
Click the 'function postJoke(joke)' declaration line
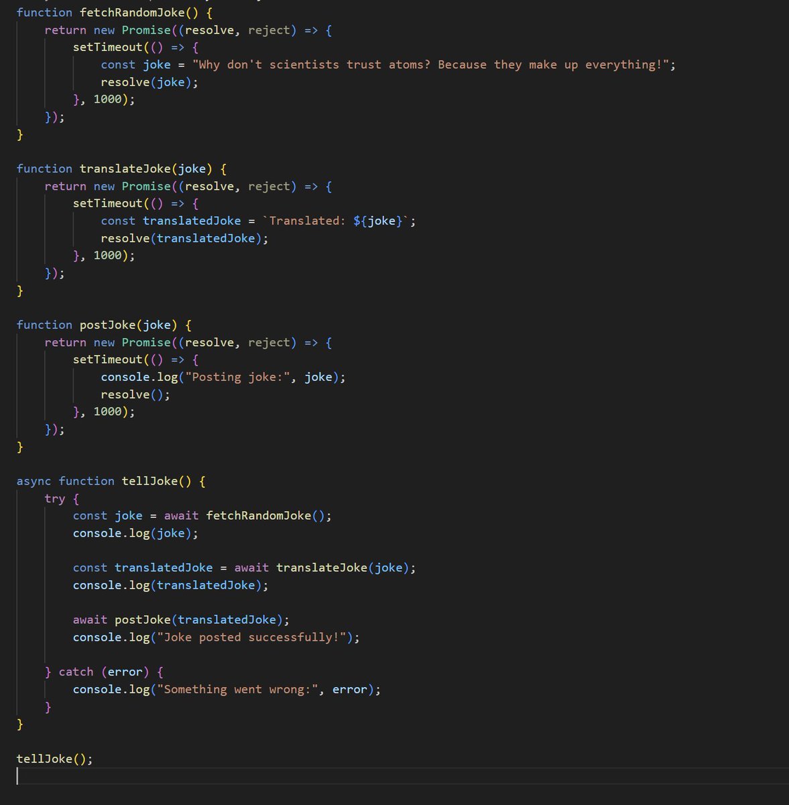click(x=104, y=325)
